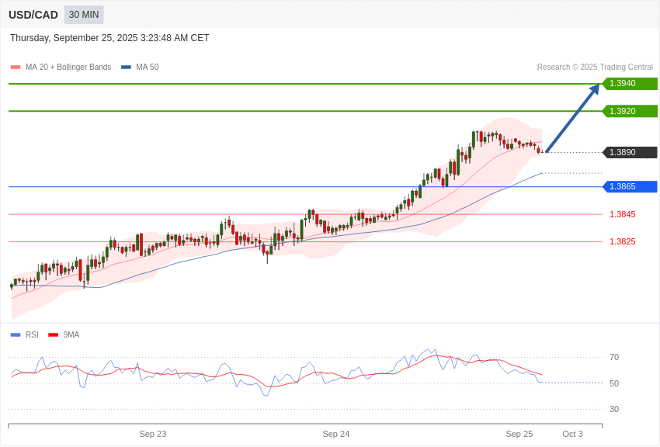Click the blue upward forecast arrow
Screen dimensions: 660x447
pos(572,119)
